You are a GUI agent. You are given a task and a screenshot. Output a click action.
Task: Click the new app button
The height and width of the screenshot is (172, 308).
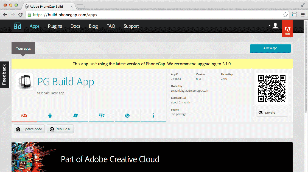click(270, 48)
